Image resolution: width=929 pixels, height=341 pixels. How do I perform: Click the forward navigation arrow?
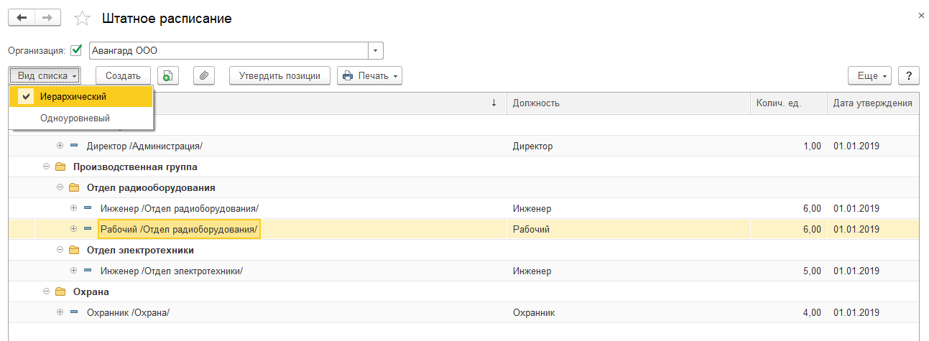pos(48,18)
